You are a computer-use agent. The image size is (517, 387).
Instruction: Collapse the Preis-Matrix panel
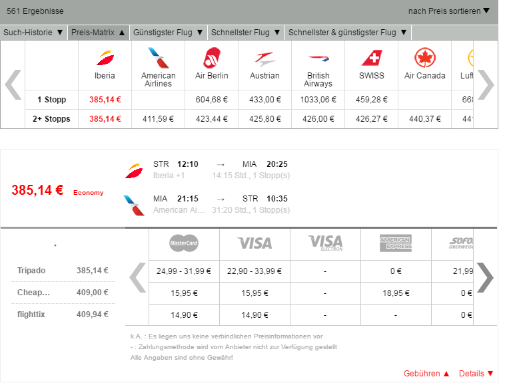click(98, 33)
